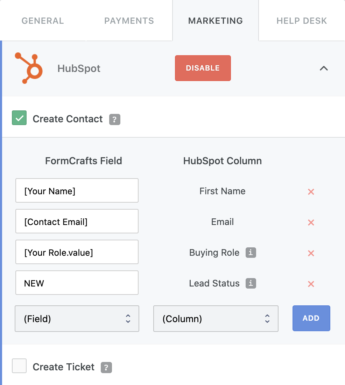Delete the Buying Role mapping
Image resolution: width=345 pixels, height=385 pixels.
pos(311,253)
